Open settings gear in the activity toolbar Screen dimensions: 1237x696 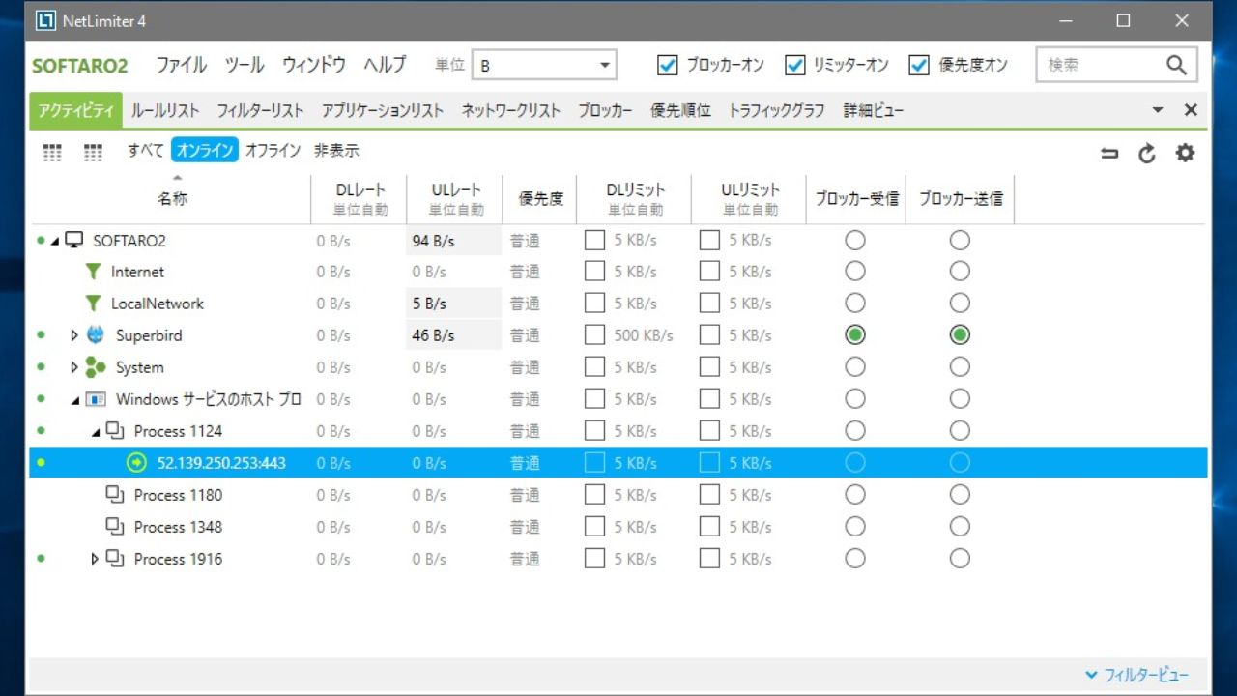tap(1185, 153)
